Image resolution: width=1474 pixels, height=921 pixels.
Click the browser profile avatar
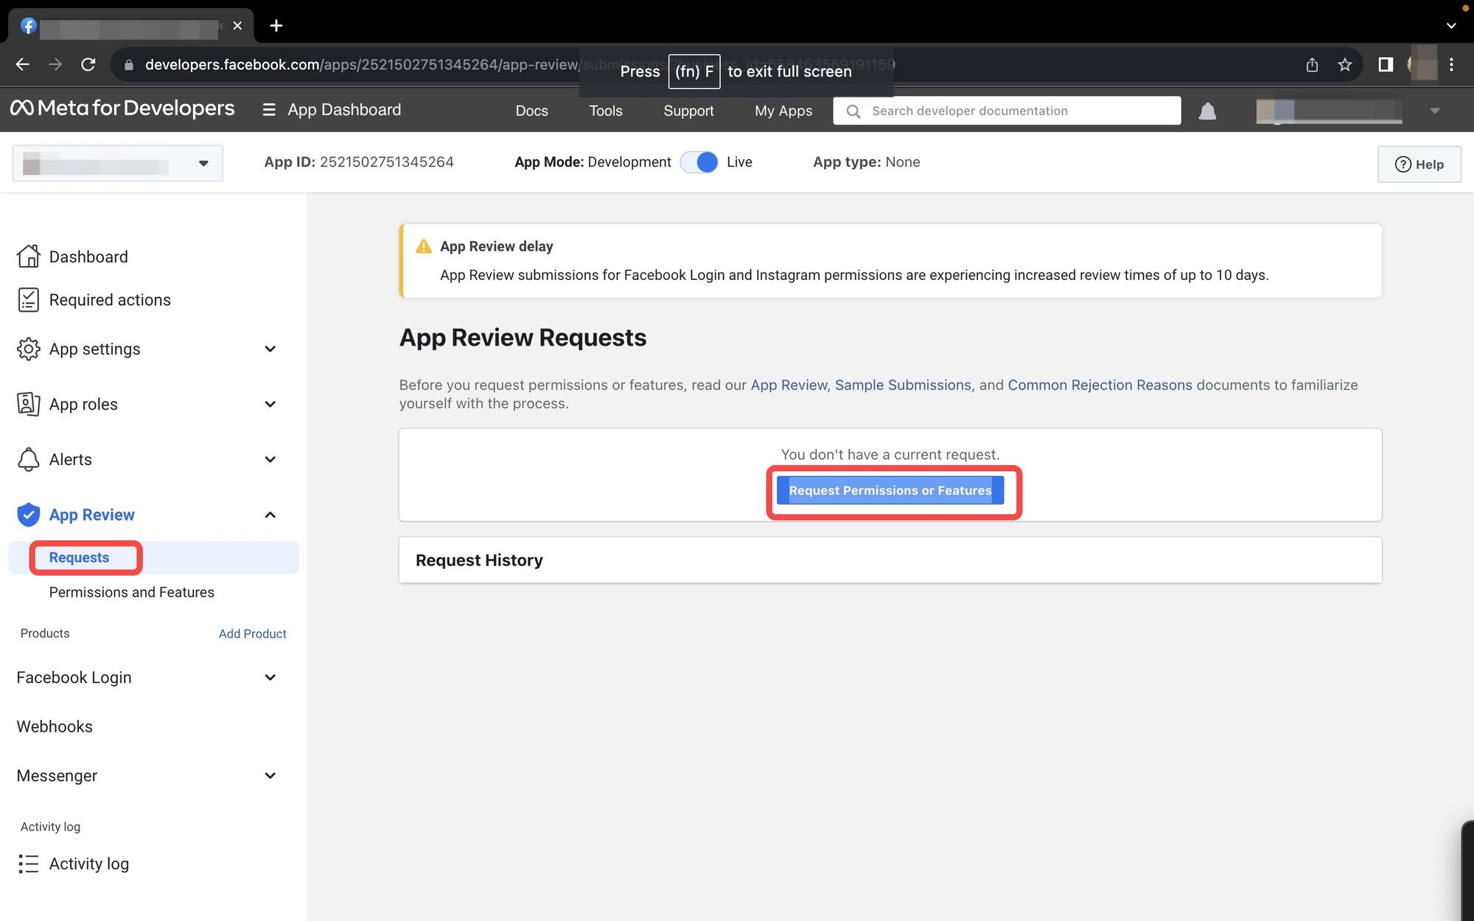(1422, 65)
